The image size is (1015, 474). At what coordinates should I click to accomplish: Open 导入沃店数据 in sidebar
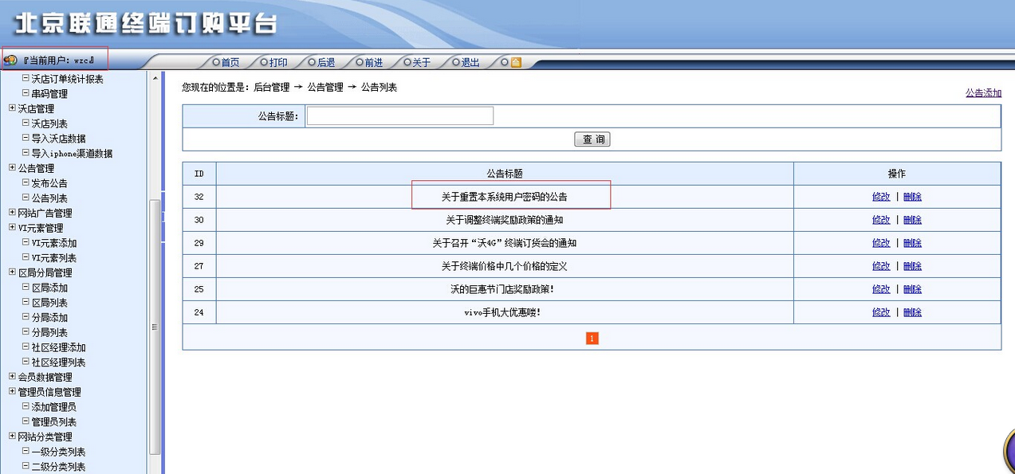[x=58, y=139]
